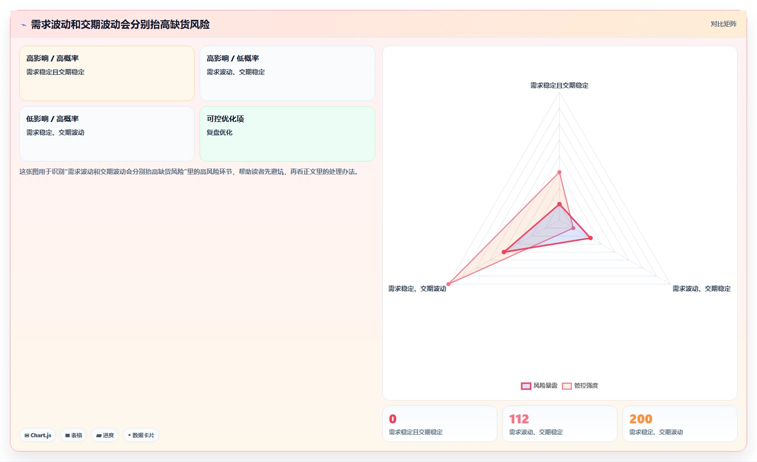Click the 复盘优化 subtitle text
The height and width of the screenshot is (462, 757).
(219, 132)
